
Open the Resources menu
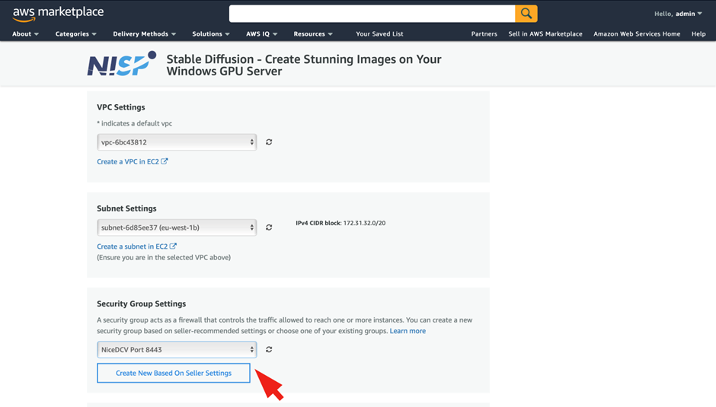[x=313, y=33]
